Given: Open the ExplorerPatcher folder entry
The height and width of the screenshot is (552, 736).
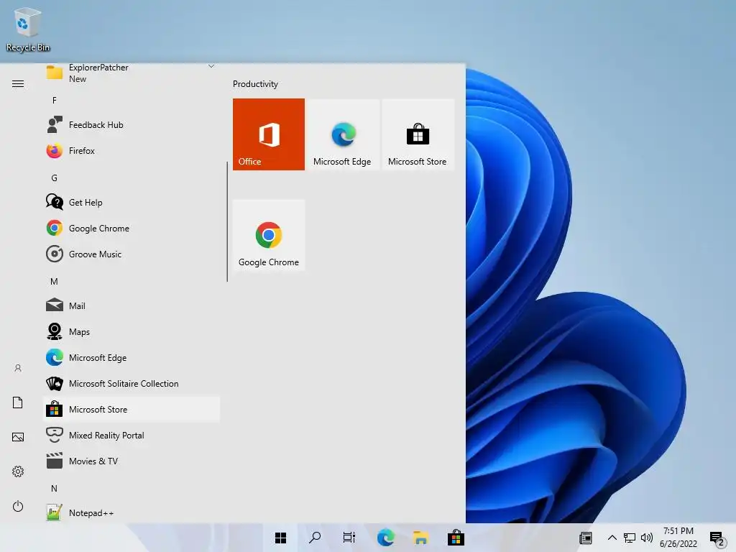Looking at the screenshot, I should (x=132, y=73).
